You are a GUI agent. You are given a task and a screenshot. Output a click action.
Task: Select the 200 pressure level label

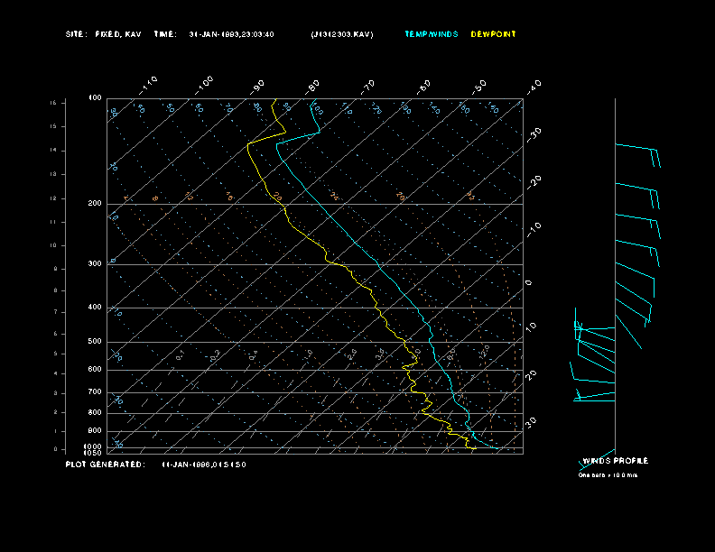click(x=95, y=204)
